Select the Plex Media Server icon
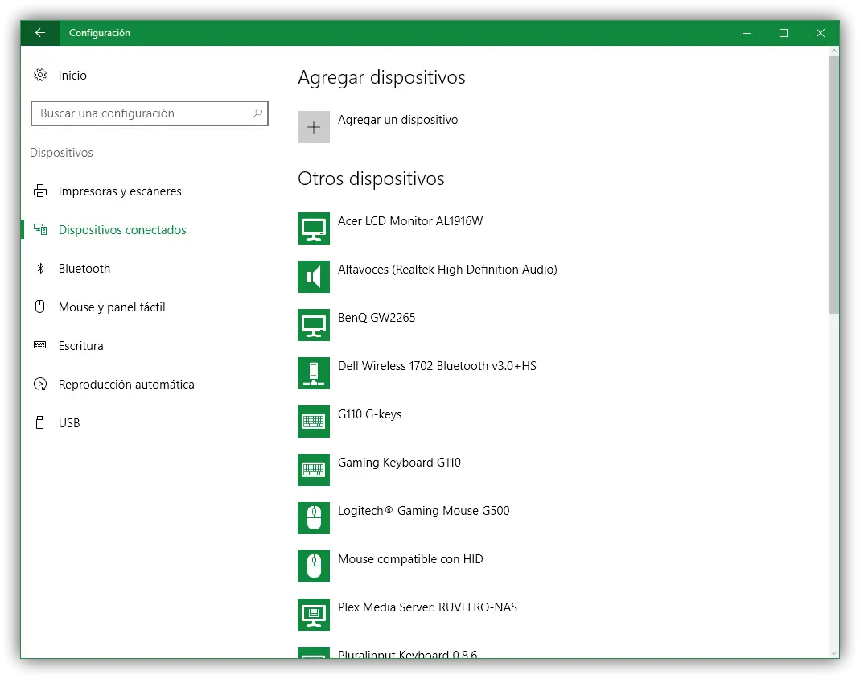The width and height of the screenshot is (860, 679). pyautogui.click(x=314, y=615)
